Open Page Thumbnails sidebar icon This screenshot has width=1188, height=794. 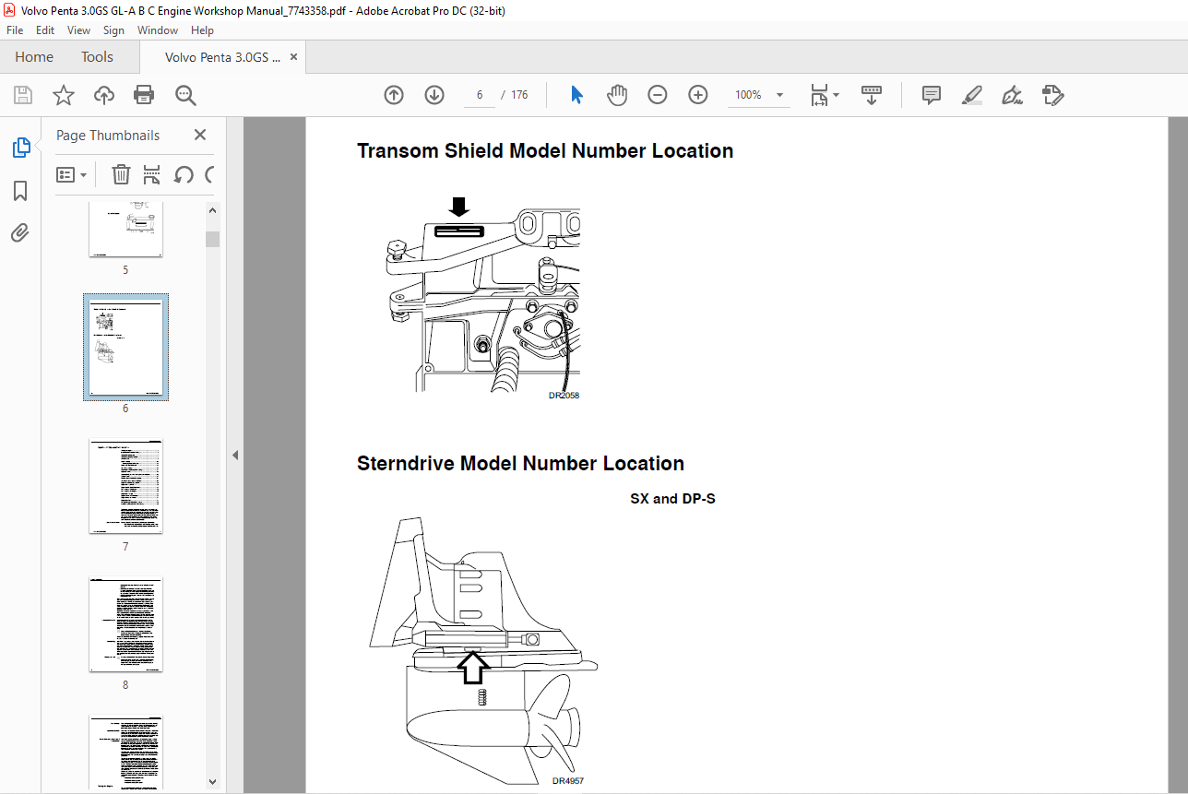pos(20,147)
